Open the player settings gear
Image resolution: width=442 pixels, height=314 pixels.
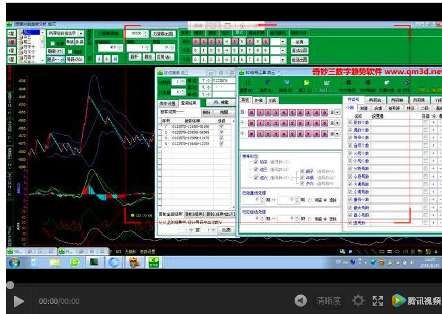[359, 301]
